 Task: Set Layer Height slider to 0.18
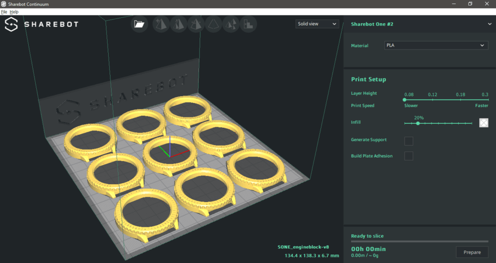(x=461, y=100)
